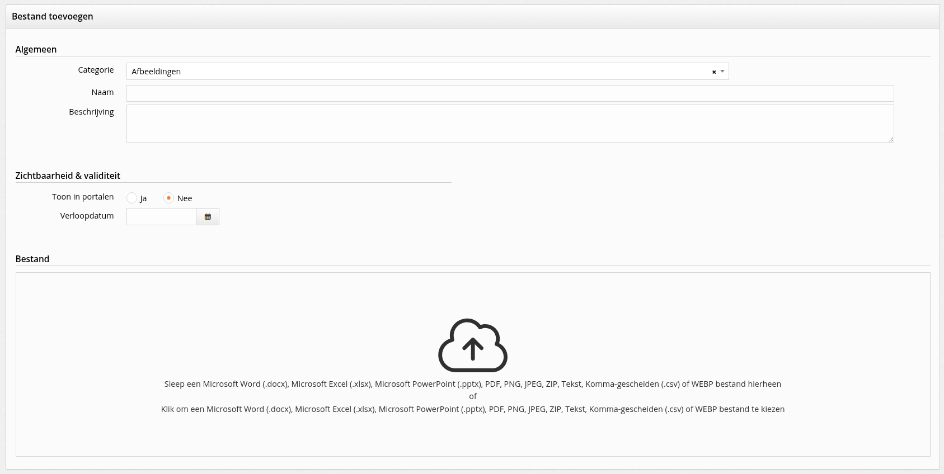Click the Categorie field label
944x474 pixels.
click(96, 70)
